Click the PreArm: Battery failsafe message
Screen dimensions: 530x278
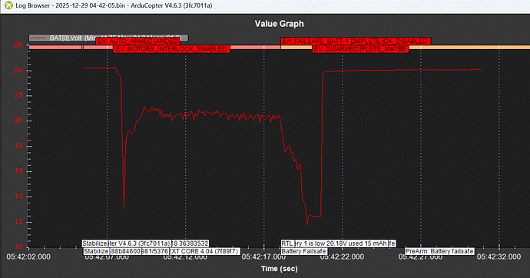[x=439, y=251]
